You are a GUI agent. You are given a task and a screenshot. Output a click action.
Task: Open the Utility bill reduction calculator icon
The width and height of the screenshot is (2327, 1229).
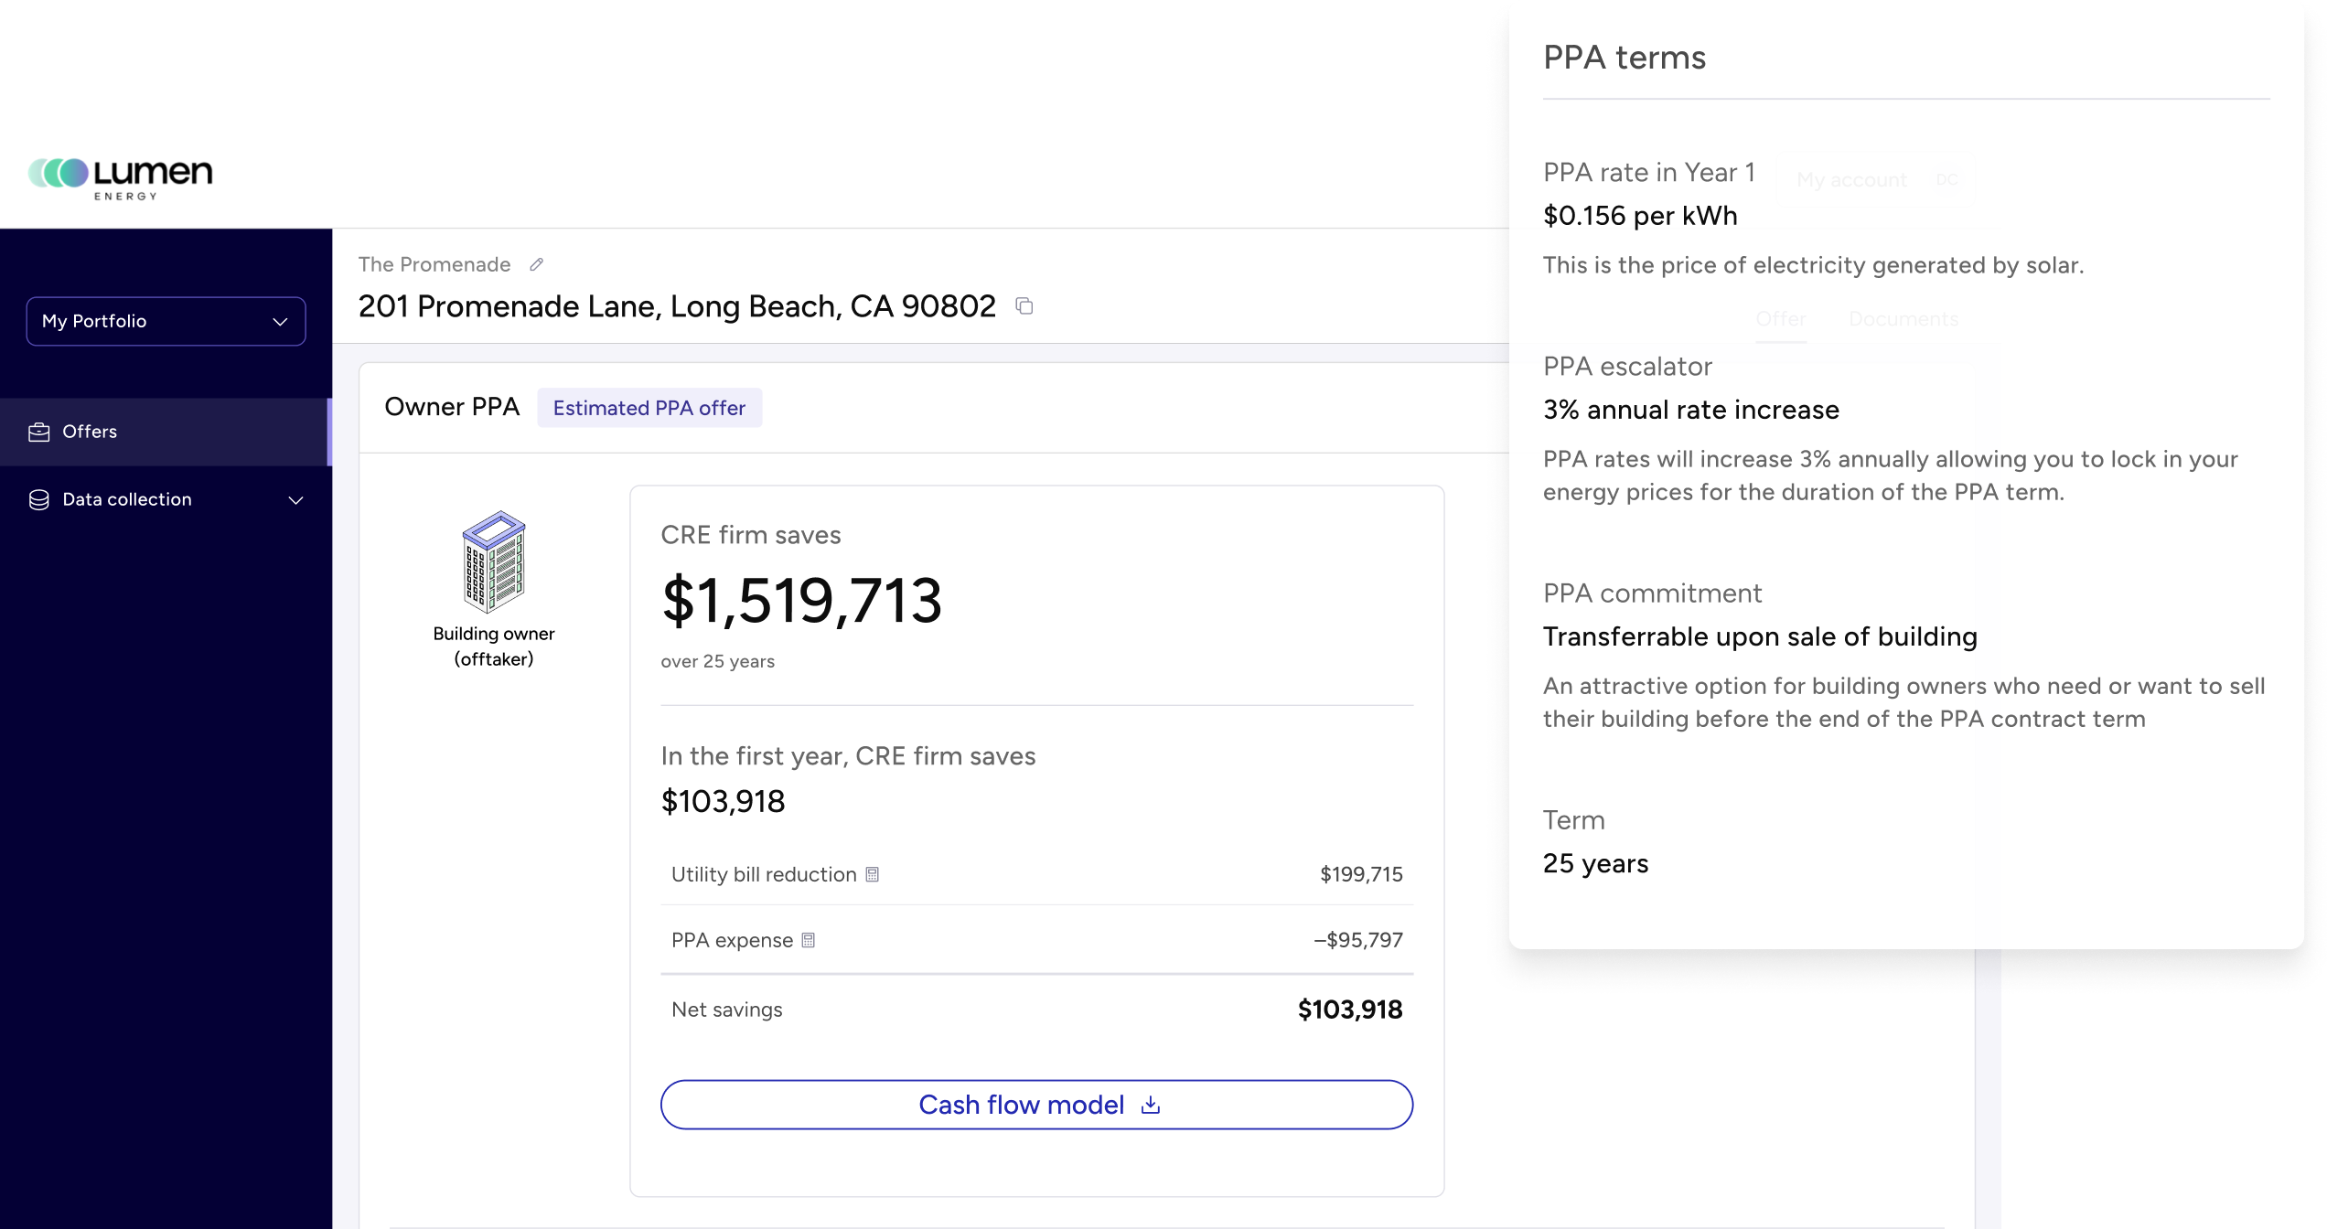click(x=873, y=874)
